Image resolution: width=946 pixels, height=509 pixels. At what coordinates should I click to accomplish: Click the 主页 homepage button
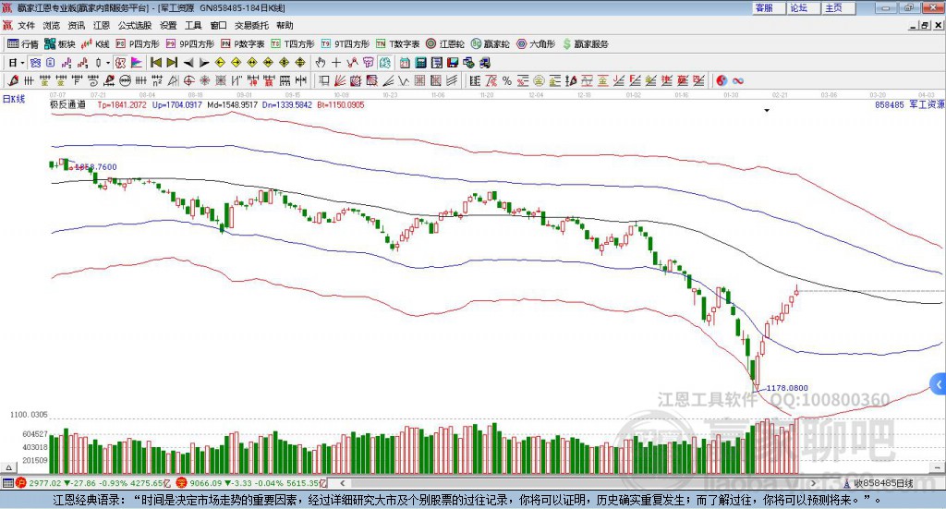(839, 7)
